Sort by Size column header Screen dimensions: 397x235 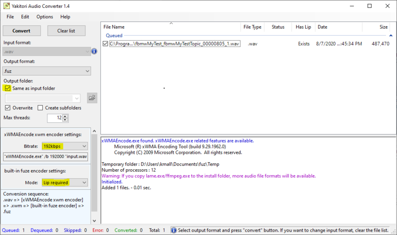coord(376,27)
